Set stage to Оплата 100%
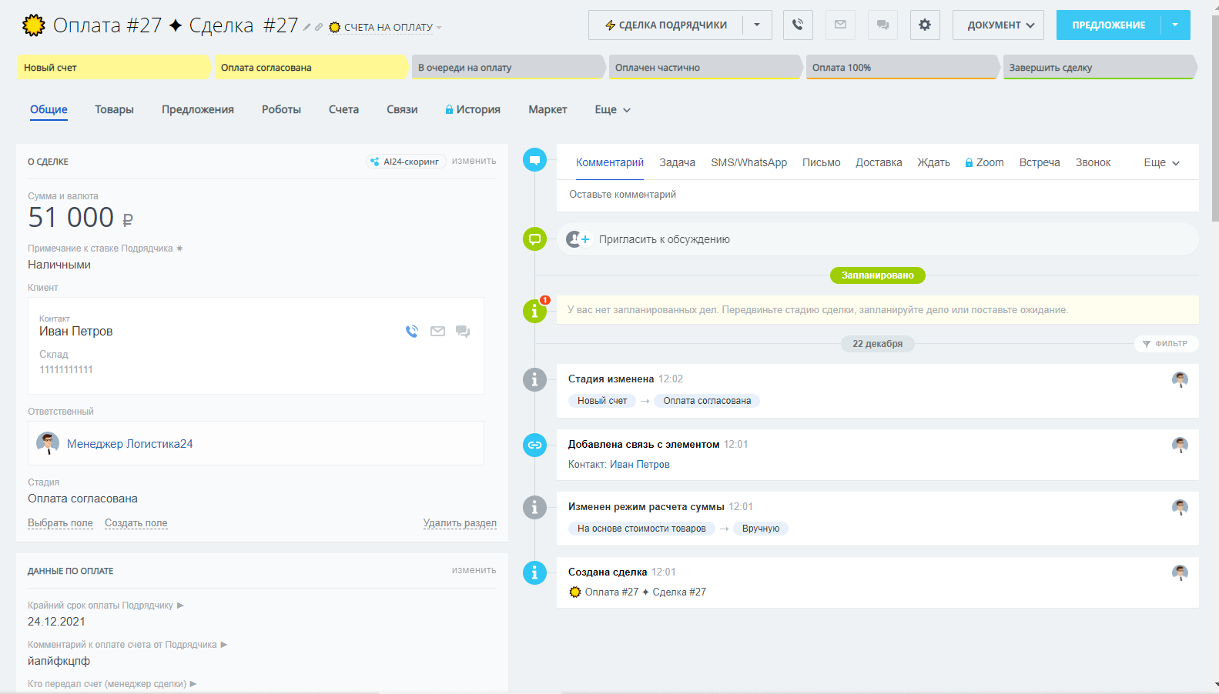This screenshot has width=1219, height=694. tap(901, 68)
